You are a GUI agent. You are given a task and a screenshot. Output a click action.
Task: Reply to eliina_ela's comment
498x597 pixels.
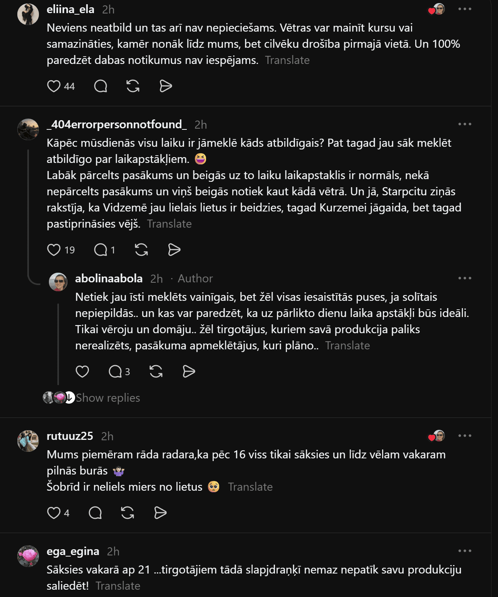tap(101, 86)
